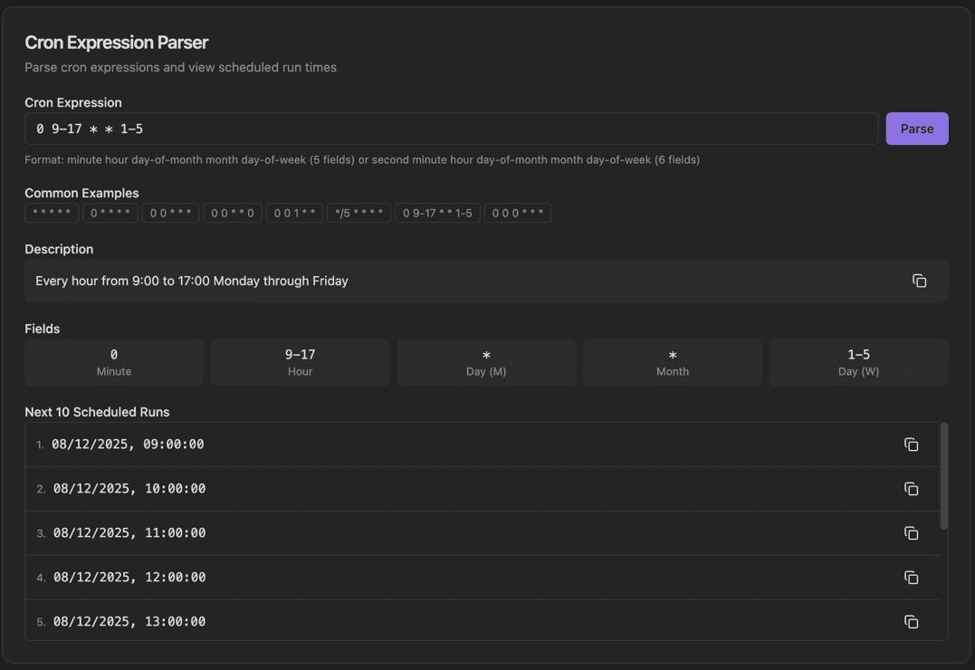This screenshot has height=670, width=975.
Task: Click the Parse button
Action: pos(917,129)
